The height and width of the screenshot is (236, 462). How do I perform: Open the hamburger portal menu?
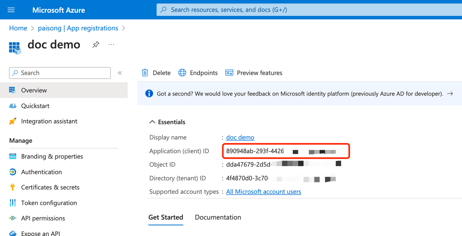point(11,10)
